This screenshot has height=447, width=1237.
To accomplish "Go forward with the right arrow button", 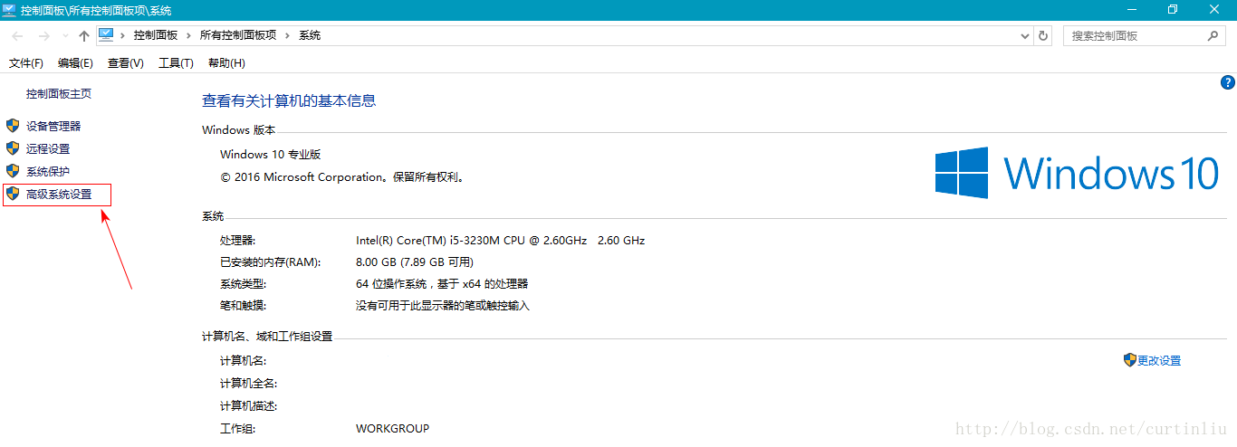I will [43, 36].
